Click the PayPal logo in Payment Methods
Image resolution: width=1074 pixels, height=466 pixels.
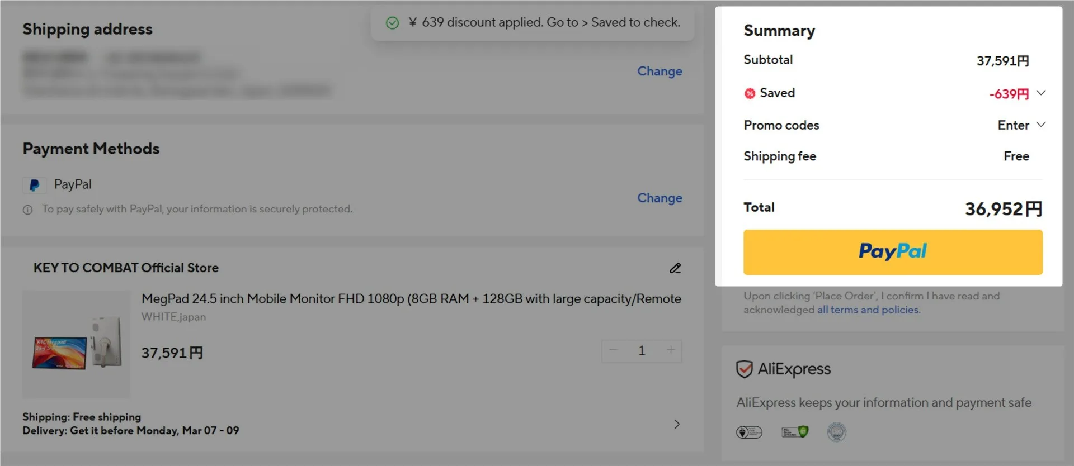tap(34, 185)
